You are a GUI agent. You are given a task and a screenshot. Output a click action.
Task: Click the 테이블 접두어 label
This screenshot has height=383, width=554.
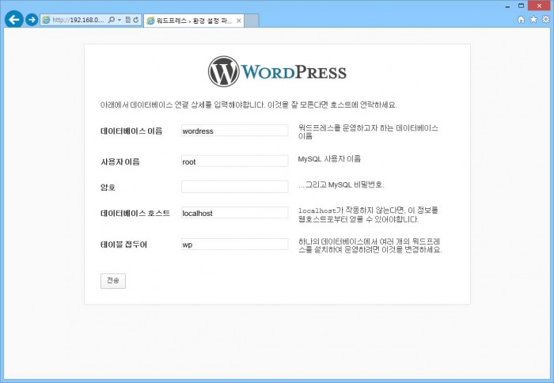pyautogui.click(x=123, y=245)
